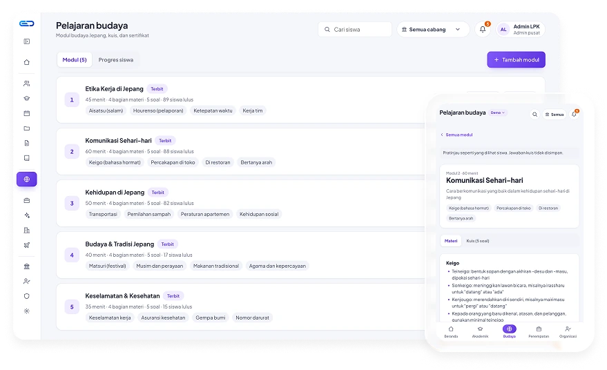Click Bertanya arah tag in mobile preview
This screenshot has width=607, height=370.
point(461,218)
